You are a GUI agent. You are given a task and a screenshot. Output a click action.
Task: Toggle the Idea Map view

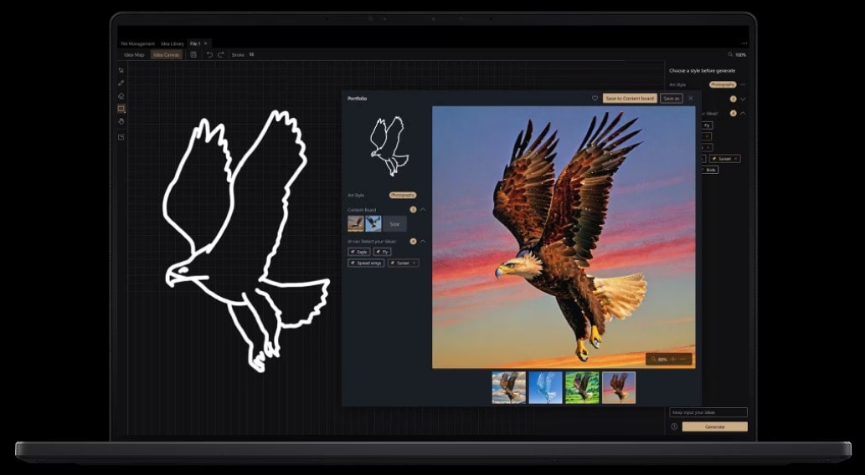click(134, 54)
